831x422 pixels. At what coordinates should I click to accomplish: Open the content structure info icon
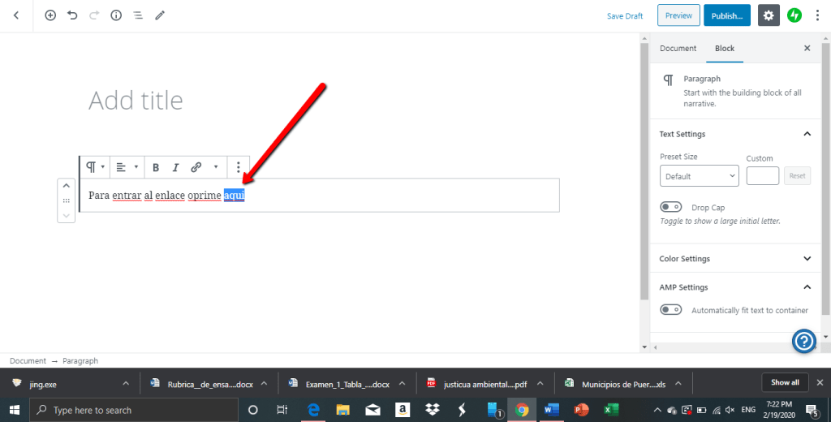tap(116, 15)
